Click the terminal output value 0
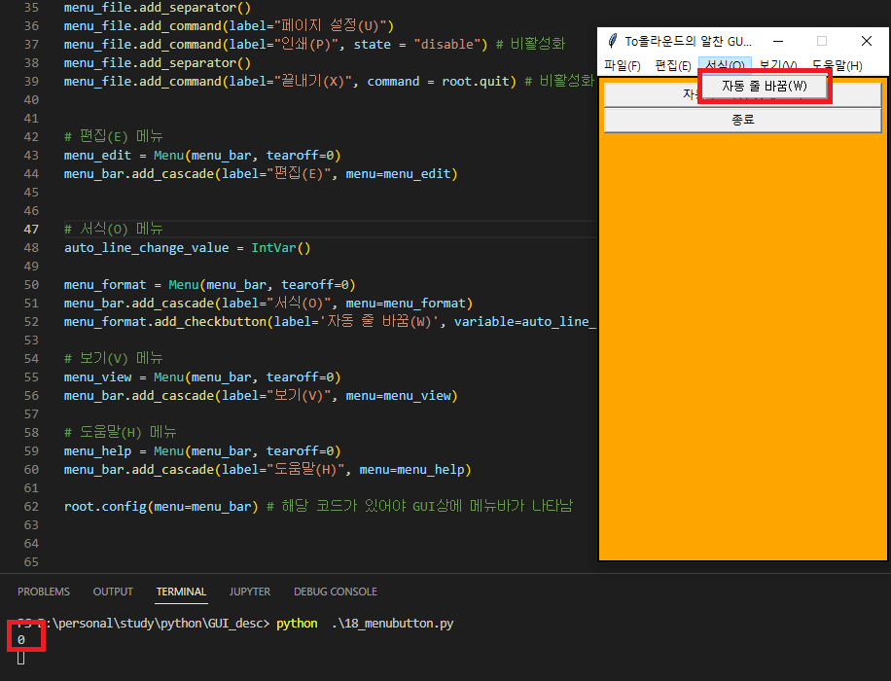Screen dimensions: 891x681 (21, 639)
